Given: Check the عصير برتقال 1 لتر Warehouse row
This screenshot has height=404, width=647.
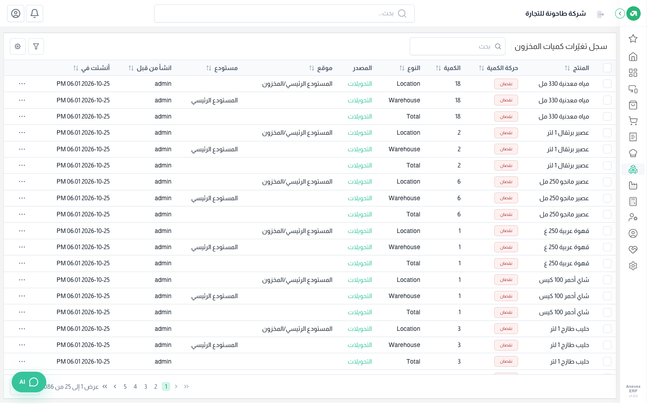Looking at the screenshot, I should click(607, 149).
